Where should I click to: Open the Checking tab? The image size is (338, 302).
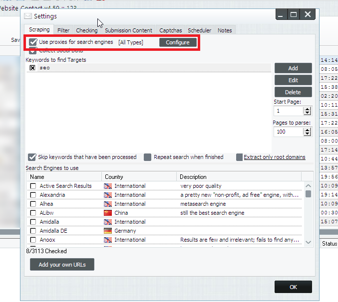[x=87, y=30]
